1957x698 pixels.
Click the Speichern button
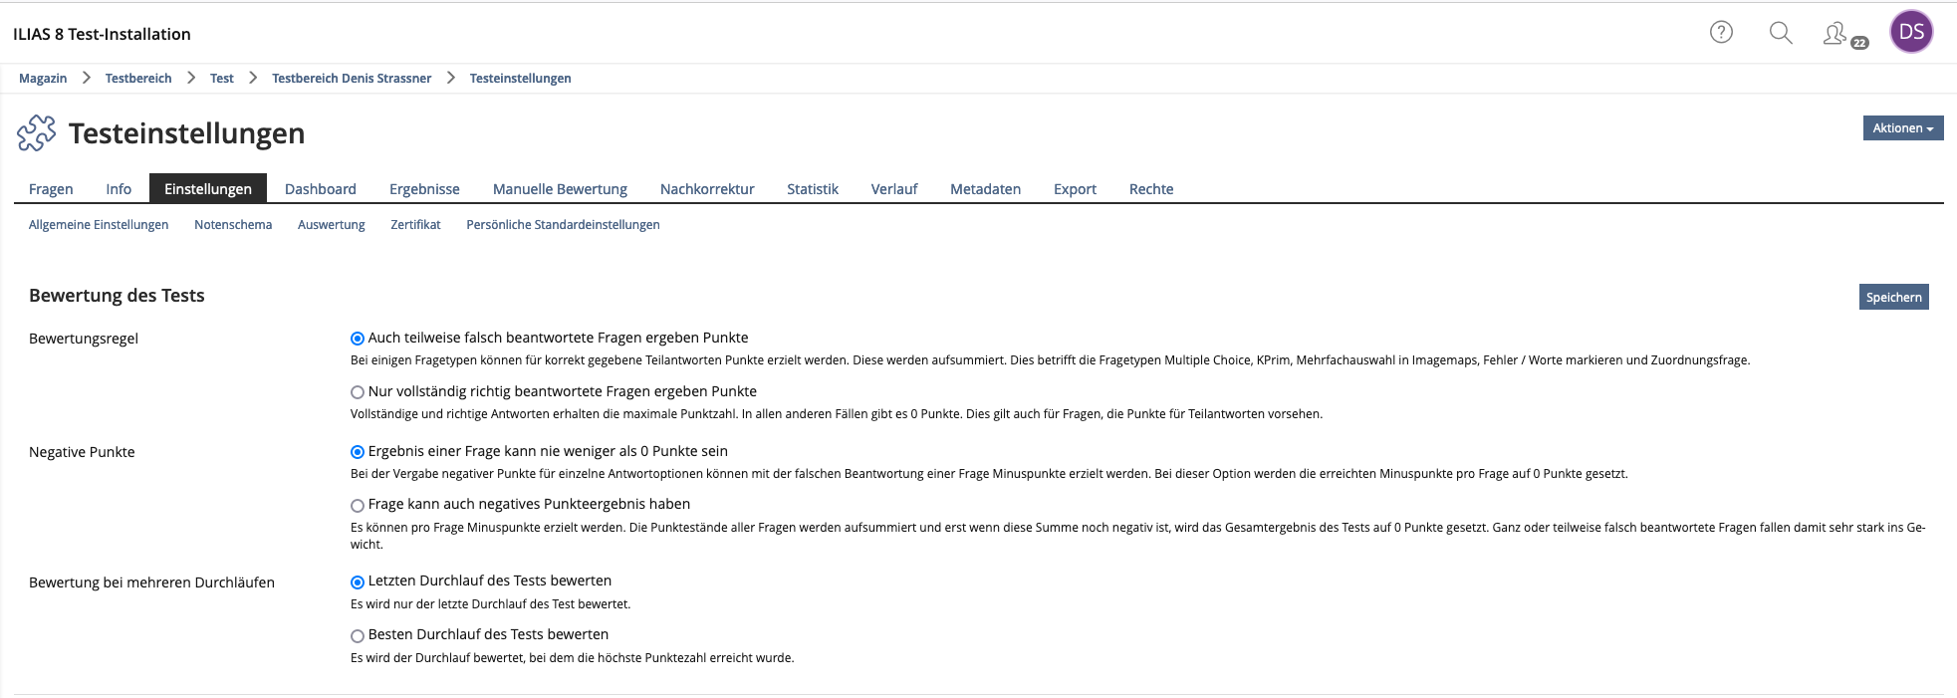[1893, 297]
